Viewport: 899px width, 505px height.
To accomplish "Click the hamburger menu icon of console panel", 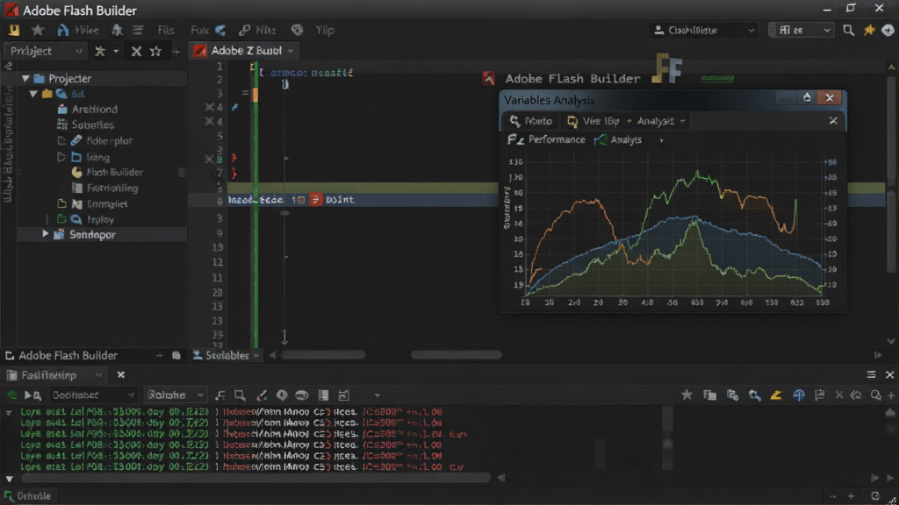I will (x=871, y=374).
